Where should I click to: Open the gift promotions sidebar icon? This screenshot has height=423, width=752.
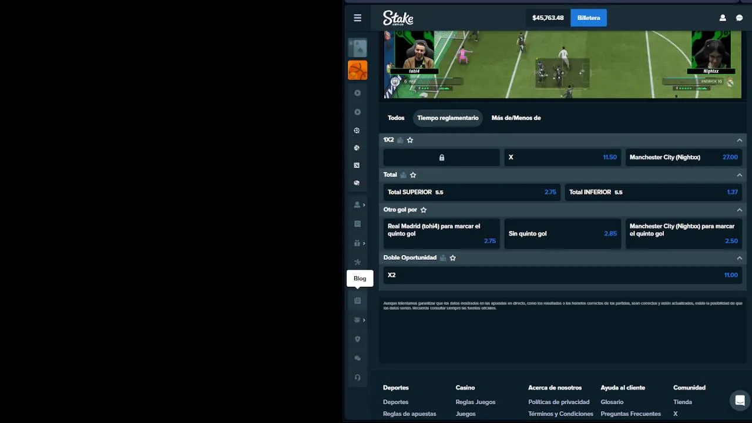tap(357, 243)
